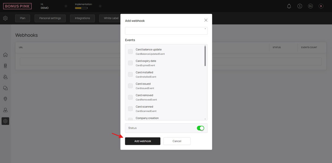Click the gear icon beside Plan tab
The height and width of the screenshot is (163, 332).
(5, 18)
